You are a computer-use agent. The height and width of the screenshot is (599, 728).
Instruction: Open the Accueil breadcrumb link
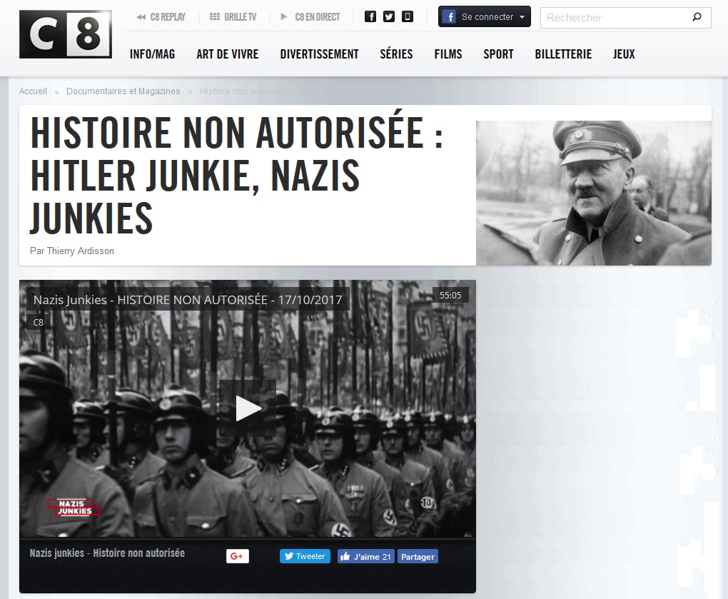pos(33,91)
